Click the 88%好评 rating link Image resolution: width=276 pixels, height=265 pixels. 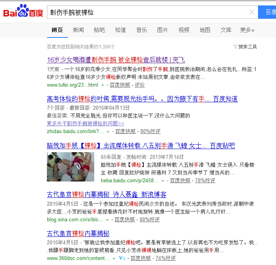pos(150,220)
